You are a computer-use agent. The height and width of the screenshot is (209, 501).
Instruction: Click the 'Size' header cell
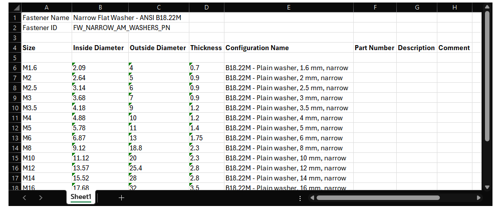pos(47,48)
